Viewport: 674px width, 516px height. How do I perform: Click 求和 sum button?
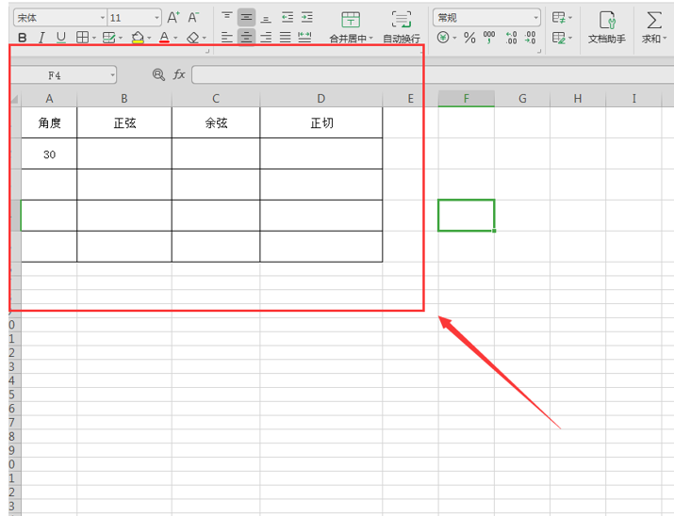[x=654, y=26]
